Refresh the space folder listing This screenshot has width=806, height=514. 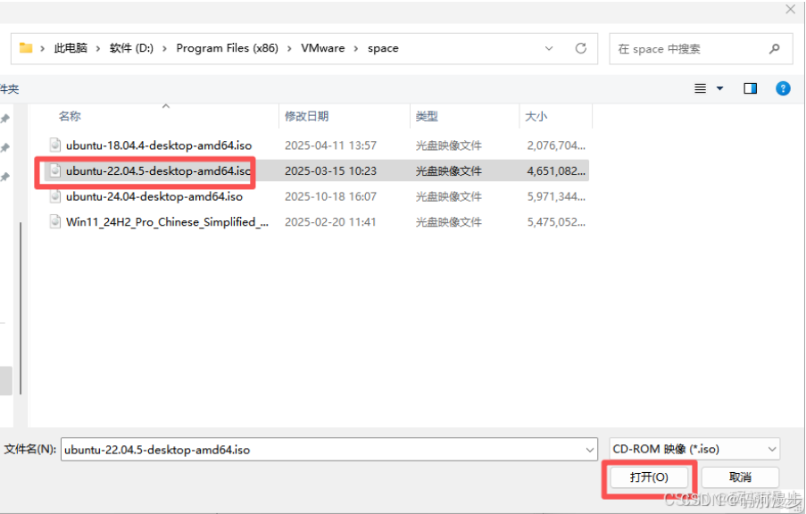[x=581, y=48]
